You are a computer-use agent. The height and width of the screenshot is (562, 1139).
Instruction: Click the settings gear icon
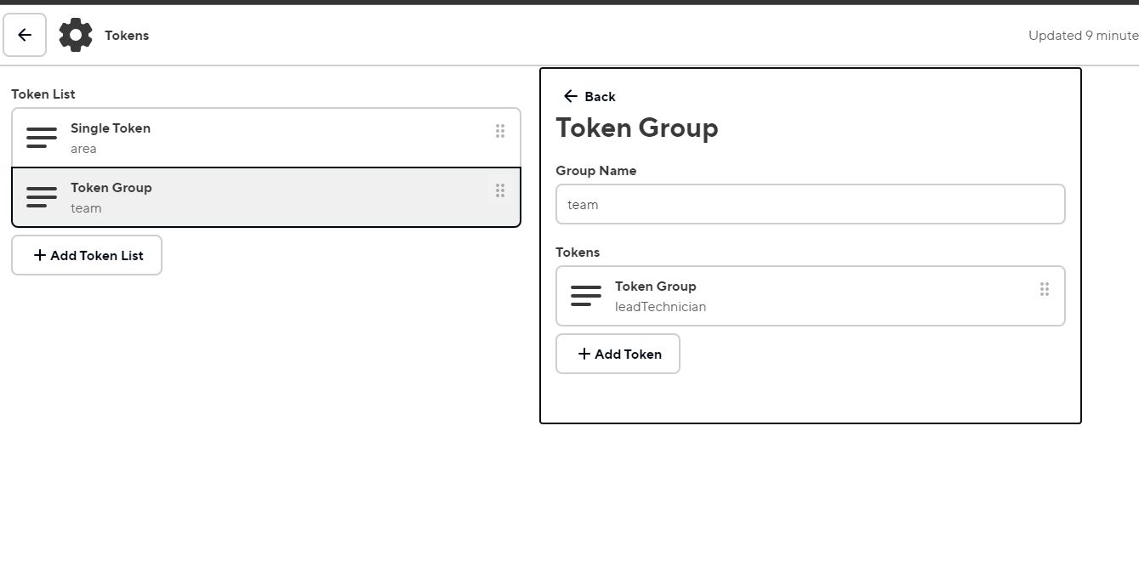(x=76, y=35)
